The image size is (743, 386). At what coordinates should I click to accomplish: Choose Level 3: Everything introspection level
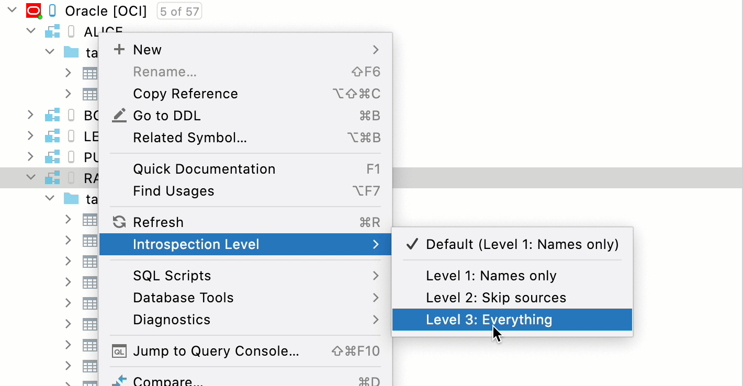pyautogui.click(x=489, y=320)
